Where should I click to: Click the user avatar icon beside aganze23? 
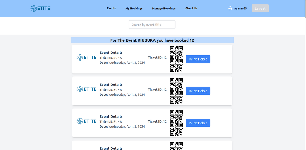pos(230,9)
